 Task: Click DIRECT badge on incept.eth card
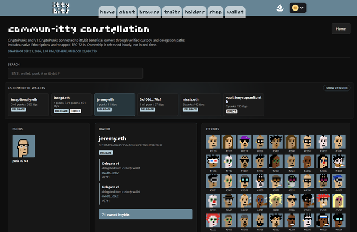point(76,111)
